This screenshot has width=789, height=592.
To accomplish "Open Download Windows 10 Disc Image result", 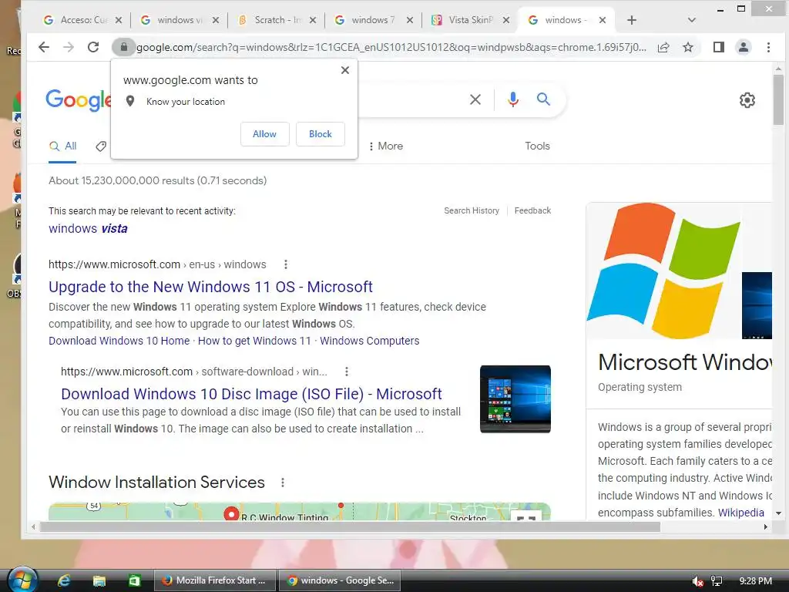I will coord(252,394).
